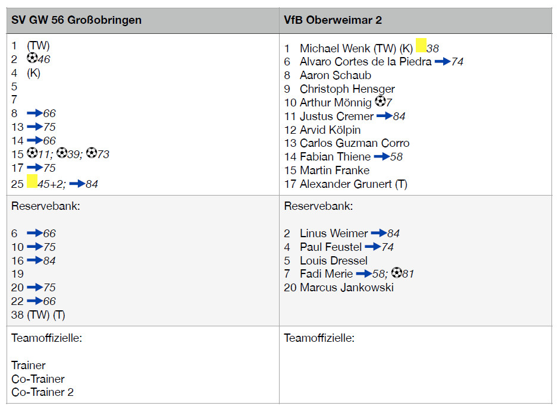Click the goal ball icon beside Arthur Mönnig

coord(380,102)
